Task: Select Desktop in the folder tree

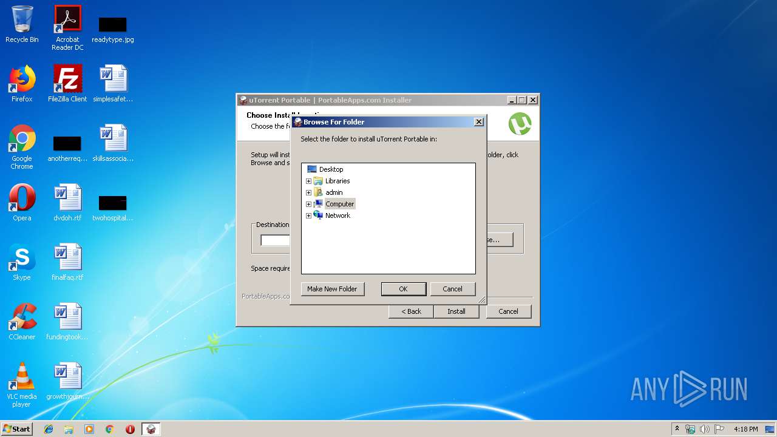Action: (331, 169)
